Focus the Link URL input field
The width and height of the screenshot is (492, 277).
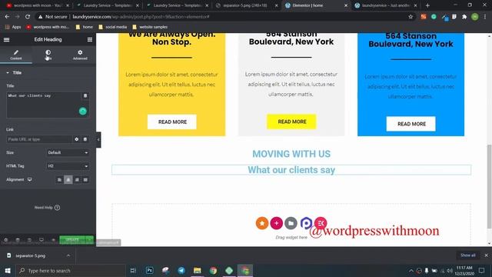39,139
